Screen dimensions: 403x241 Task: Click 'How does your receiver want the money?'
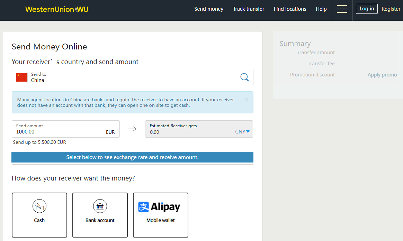point(73,178)
